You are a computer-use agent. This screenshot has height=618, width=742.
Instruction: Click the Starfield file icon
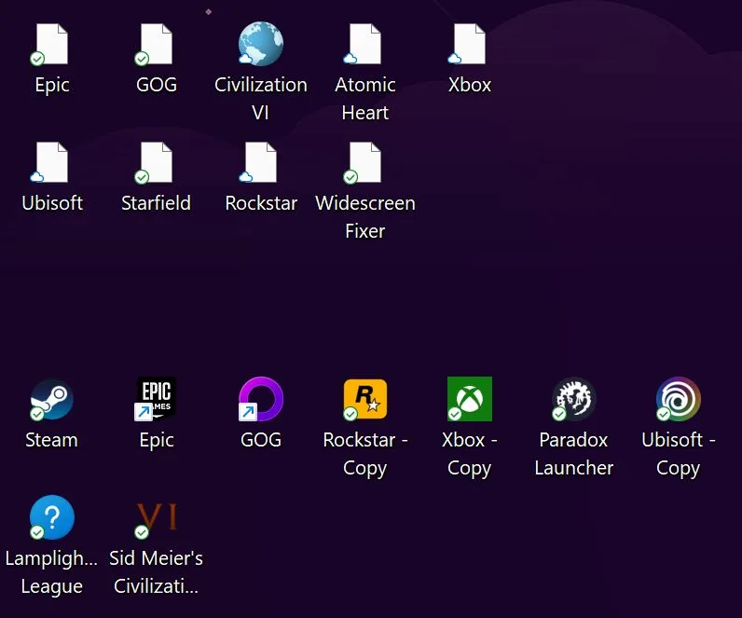[x=156, y=162]
